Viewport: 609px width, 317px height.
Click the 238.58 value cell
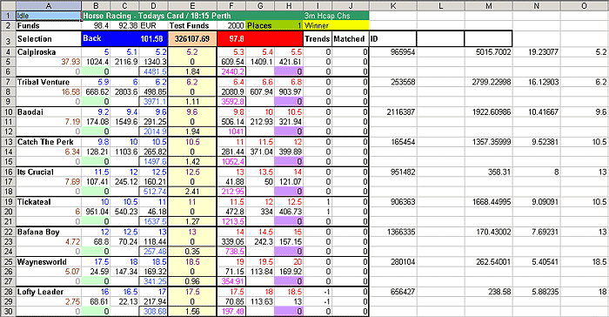point(489,292)
